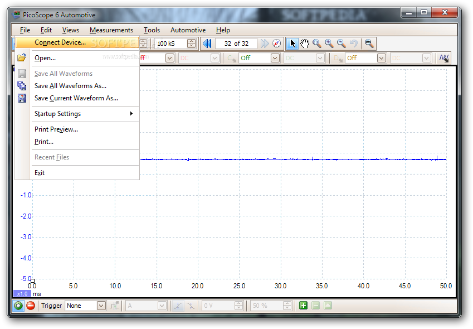Go to first waveform buffer
Viewport: 473px width, 329px height.
[x=207, y=43]
